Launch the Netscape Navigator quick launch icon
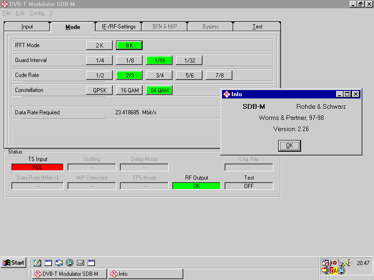 click(70, 263)
